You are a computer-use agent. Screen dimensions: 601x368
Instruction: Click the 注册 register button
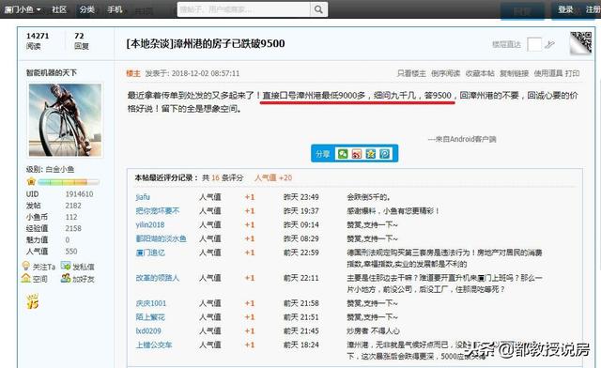pos(593,9)
